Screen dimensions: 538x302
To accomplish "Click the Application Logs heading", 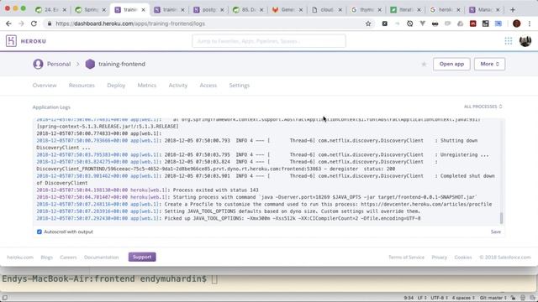I will [x=51, y=107].
